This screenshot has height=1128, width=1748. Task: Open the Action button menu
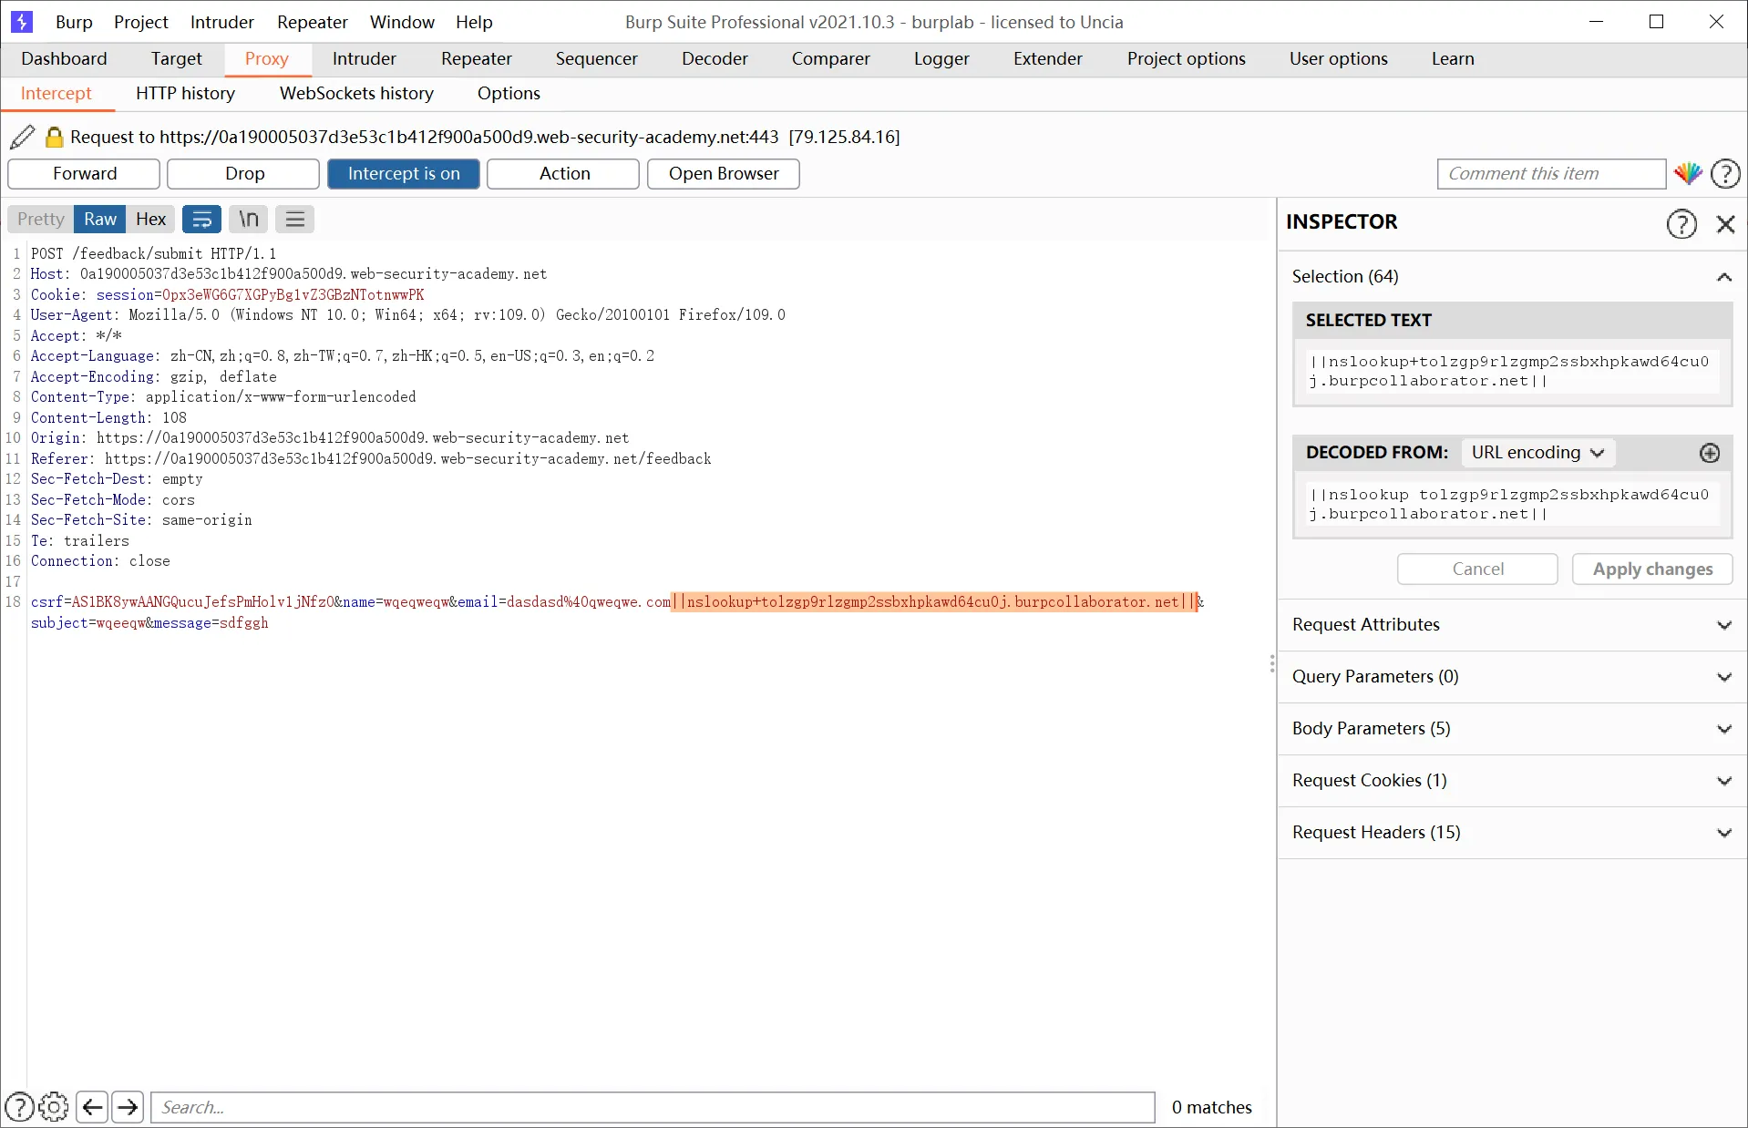pyautogui.click(x=564, y=173)
